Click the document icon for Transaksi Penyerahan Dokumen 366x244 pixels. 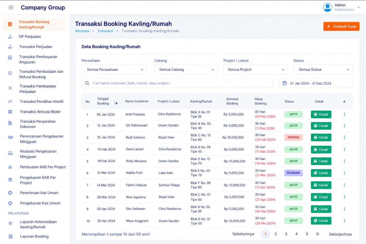point(10,123)
